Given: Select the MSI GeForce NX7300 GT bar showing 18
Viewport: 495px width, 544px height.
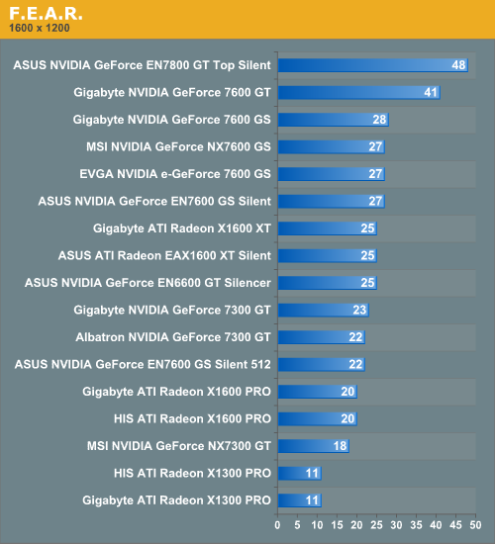Looking at the screenshot, I should tap(314, 446).
